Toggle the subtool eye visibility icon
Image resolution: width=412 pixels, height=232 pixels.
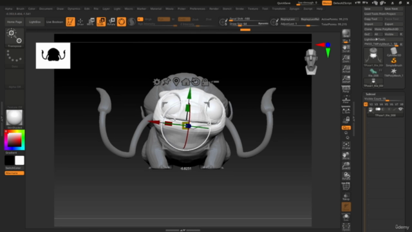click(x=400, y=109)
